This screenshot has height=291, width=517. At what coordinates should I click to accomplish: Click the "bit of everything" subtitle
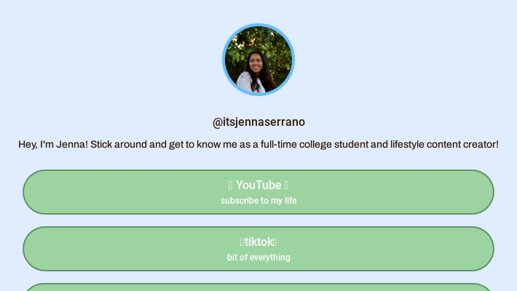(258, 258)
